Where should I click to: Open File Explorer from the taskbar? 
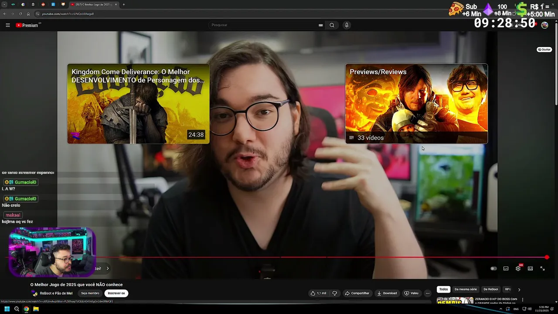pyautogui.click(x=36, y=309)
